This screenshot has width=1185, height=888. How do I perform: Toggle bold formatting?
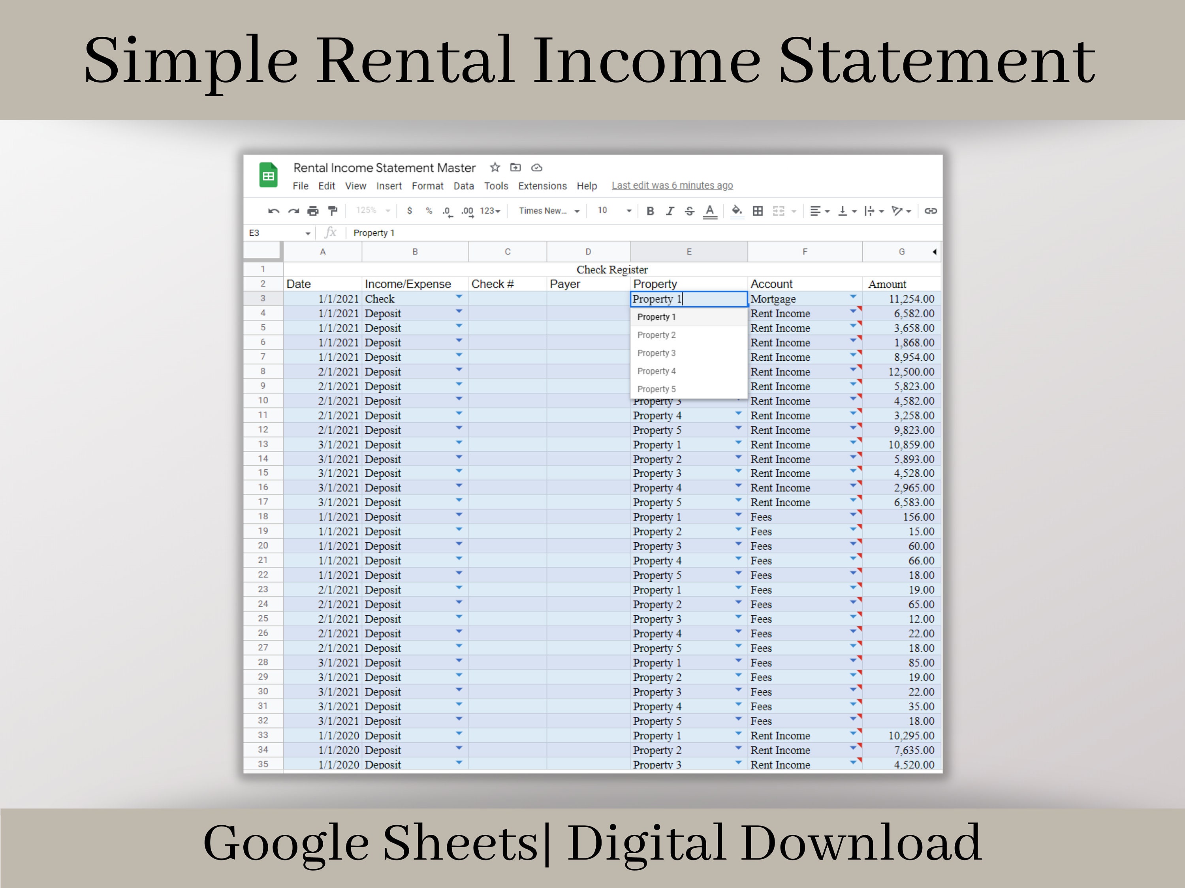pos(650,211)
